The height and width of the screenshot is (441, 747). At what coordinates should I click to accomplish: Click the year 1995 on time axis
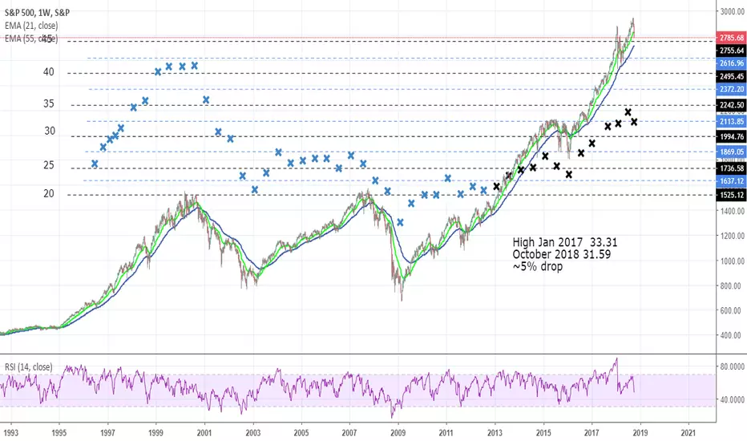click(x=59, y=433)
